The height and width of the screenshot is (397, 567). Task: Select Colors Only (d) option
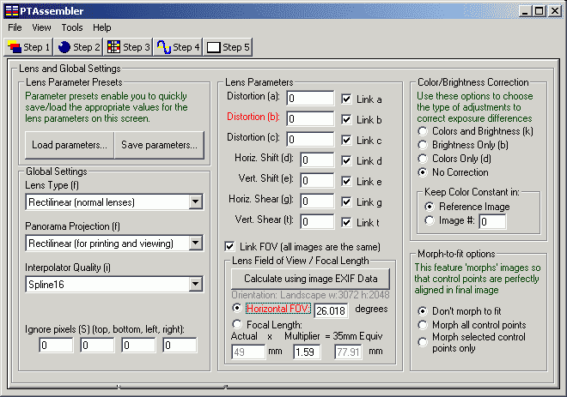click(x=423, y=159)
